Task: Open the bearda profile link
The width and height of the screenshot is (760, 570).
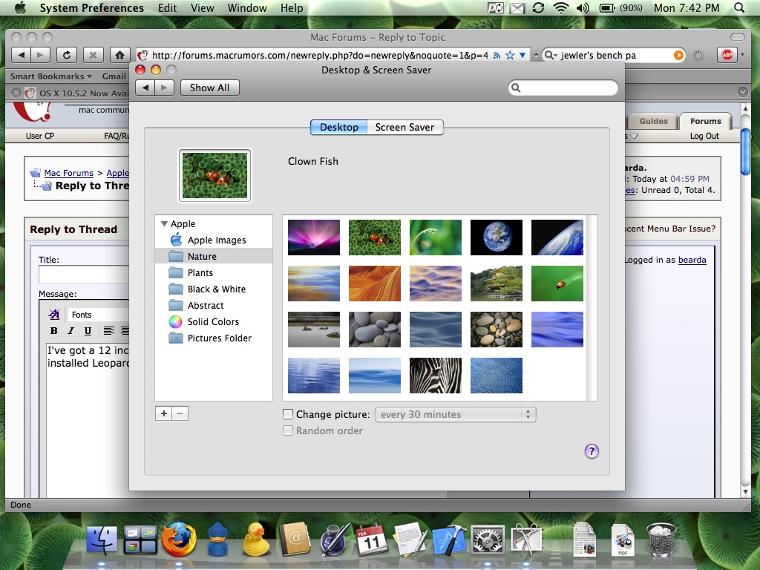Action: (x=692, y=260)
